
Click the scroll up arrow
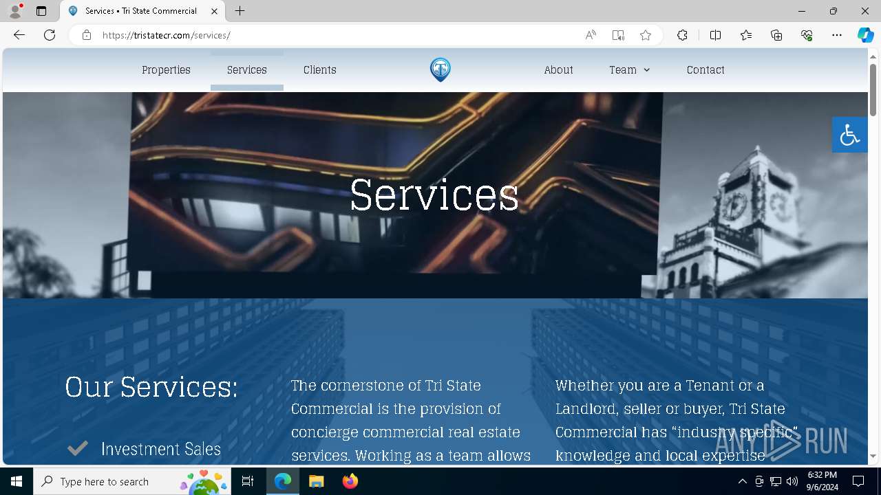[x=873, y=56]
